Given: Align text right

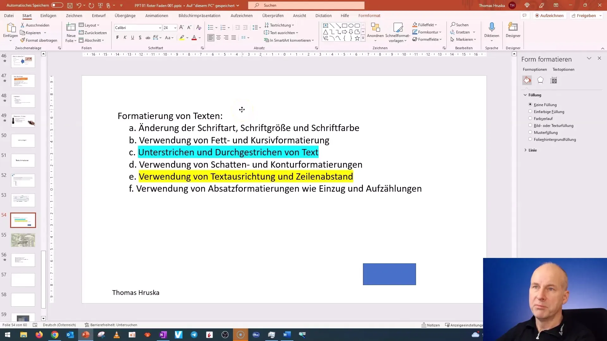Looking at the screenshot, I should coord(226,38).
